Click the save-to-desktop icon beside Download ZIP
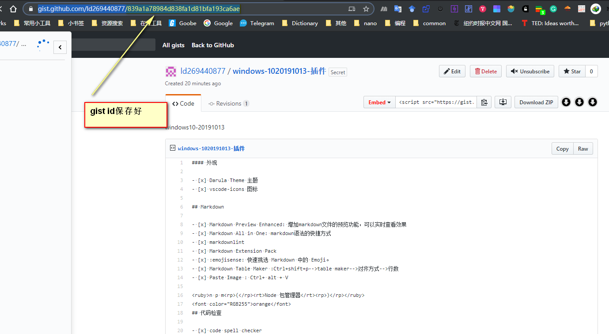The image size is (609, 334). click(x=503, y=102)
